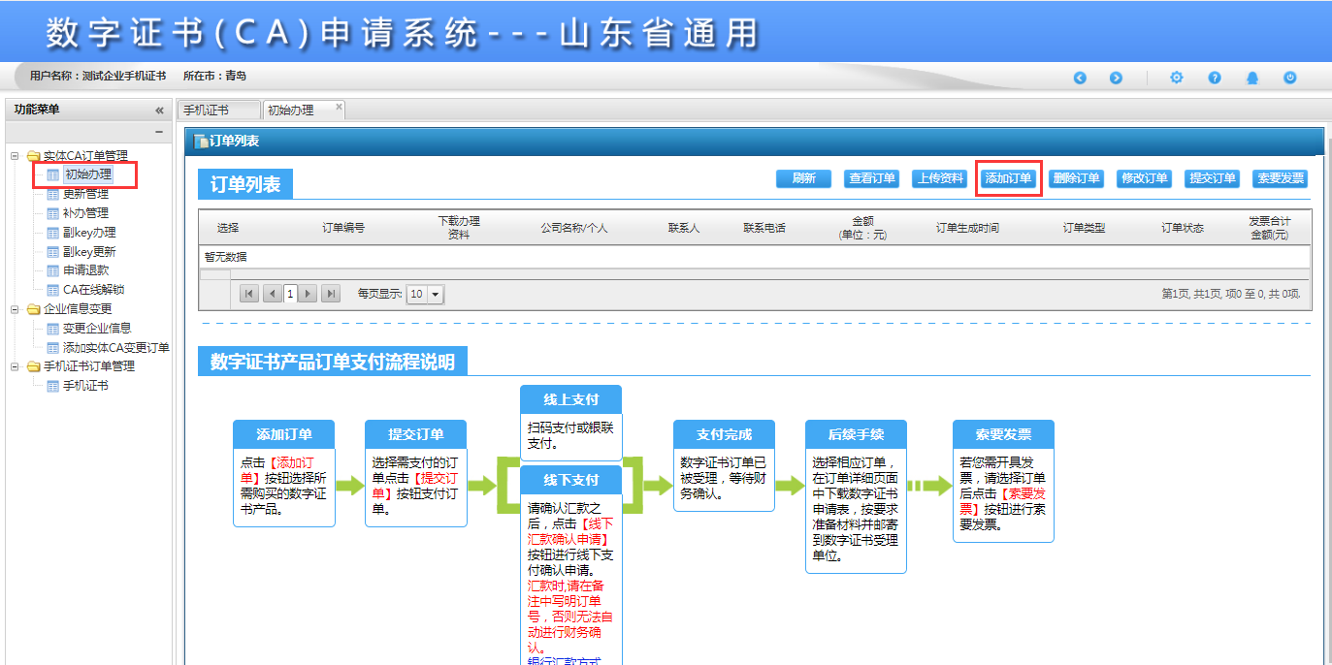Click the back arrow icon in header
1332x665 pixels.
click(1080, 78)
